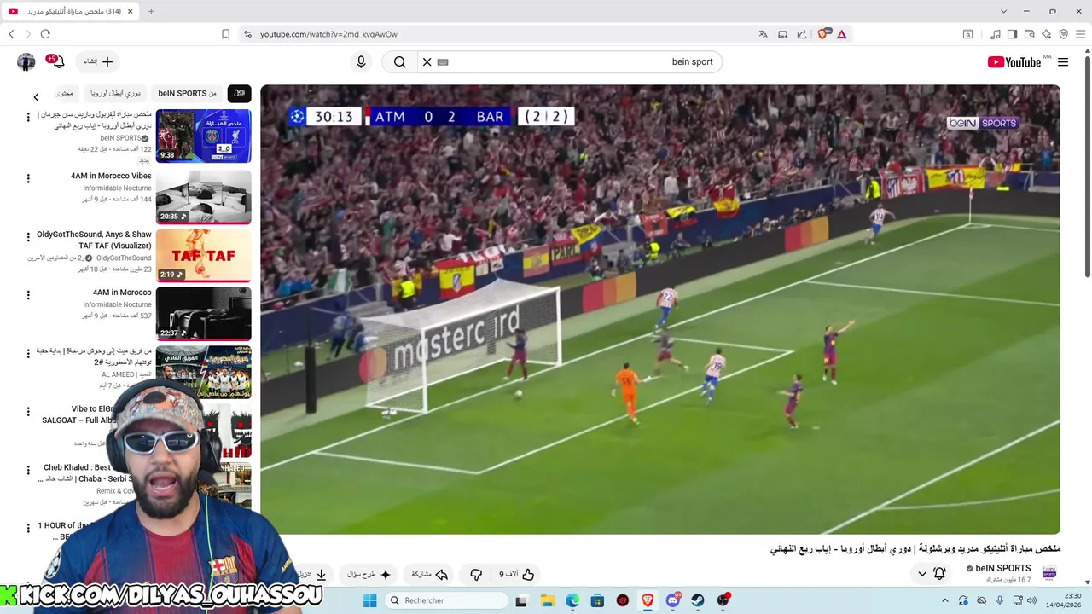This screenshot has width=1092, height=614.
Task: Open the YouTube hamburger guide menu
Action: coord(1063,62)
